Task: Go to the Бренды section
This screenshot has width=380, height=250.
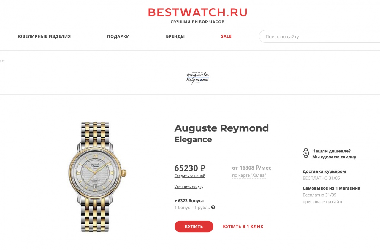Action: [x=175, y=36]
